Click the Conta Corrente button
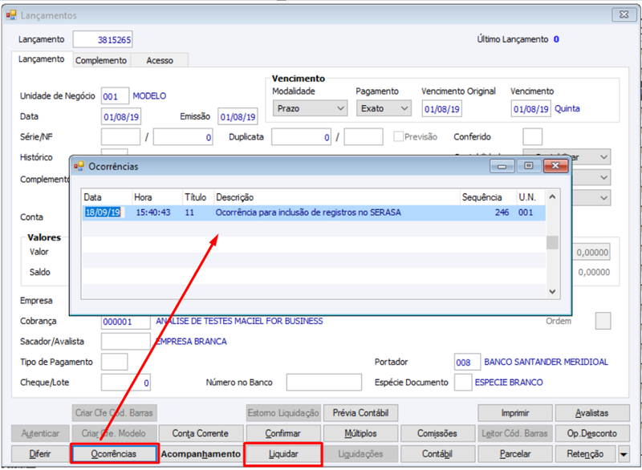Screen dimensions: 642x470 pyautogui.click(x=200, y=433)
